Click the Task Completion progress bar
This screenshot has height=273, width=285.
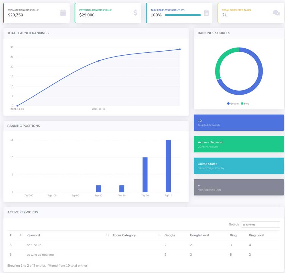[183, 15]
